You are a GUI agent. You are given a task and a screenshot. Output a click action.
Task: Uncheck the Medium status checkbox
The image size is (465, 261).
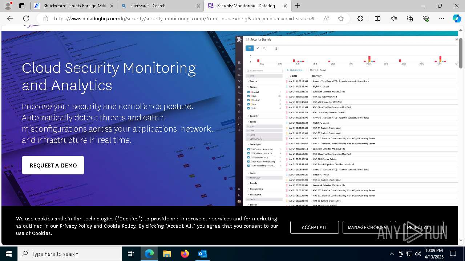pos(248,100)
